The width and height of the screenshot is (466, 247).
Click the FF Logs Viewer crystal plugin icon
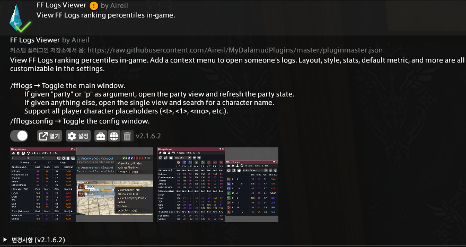coord(20,19)
